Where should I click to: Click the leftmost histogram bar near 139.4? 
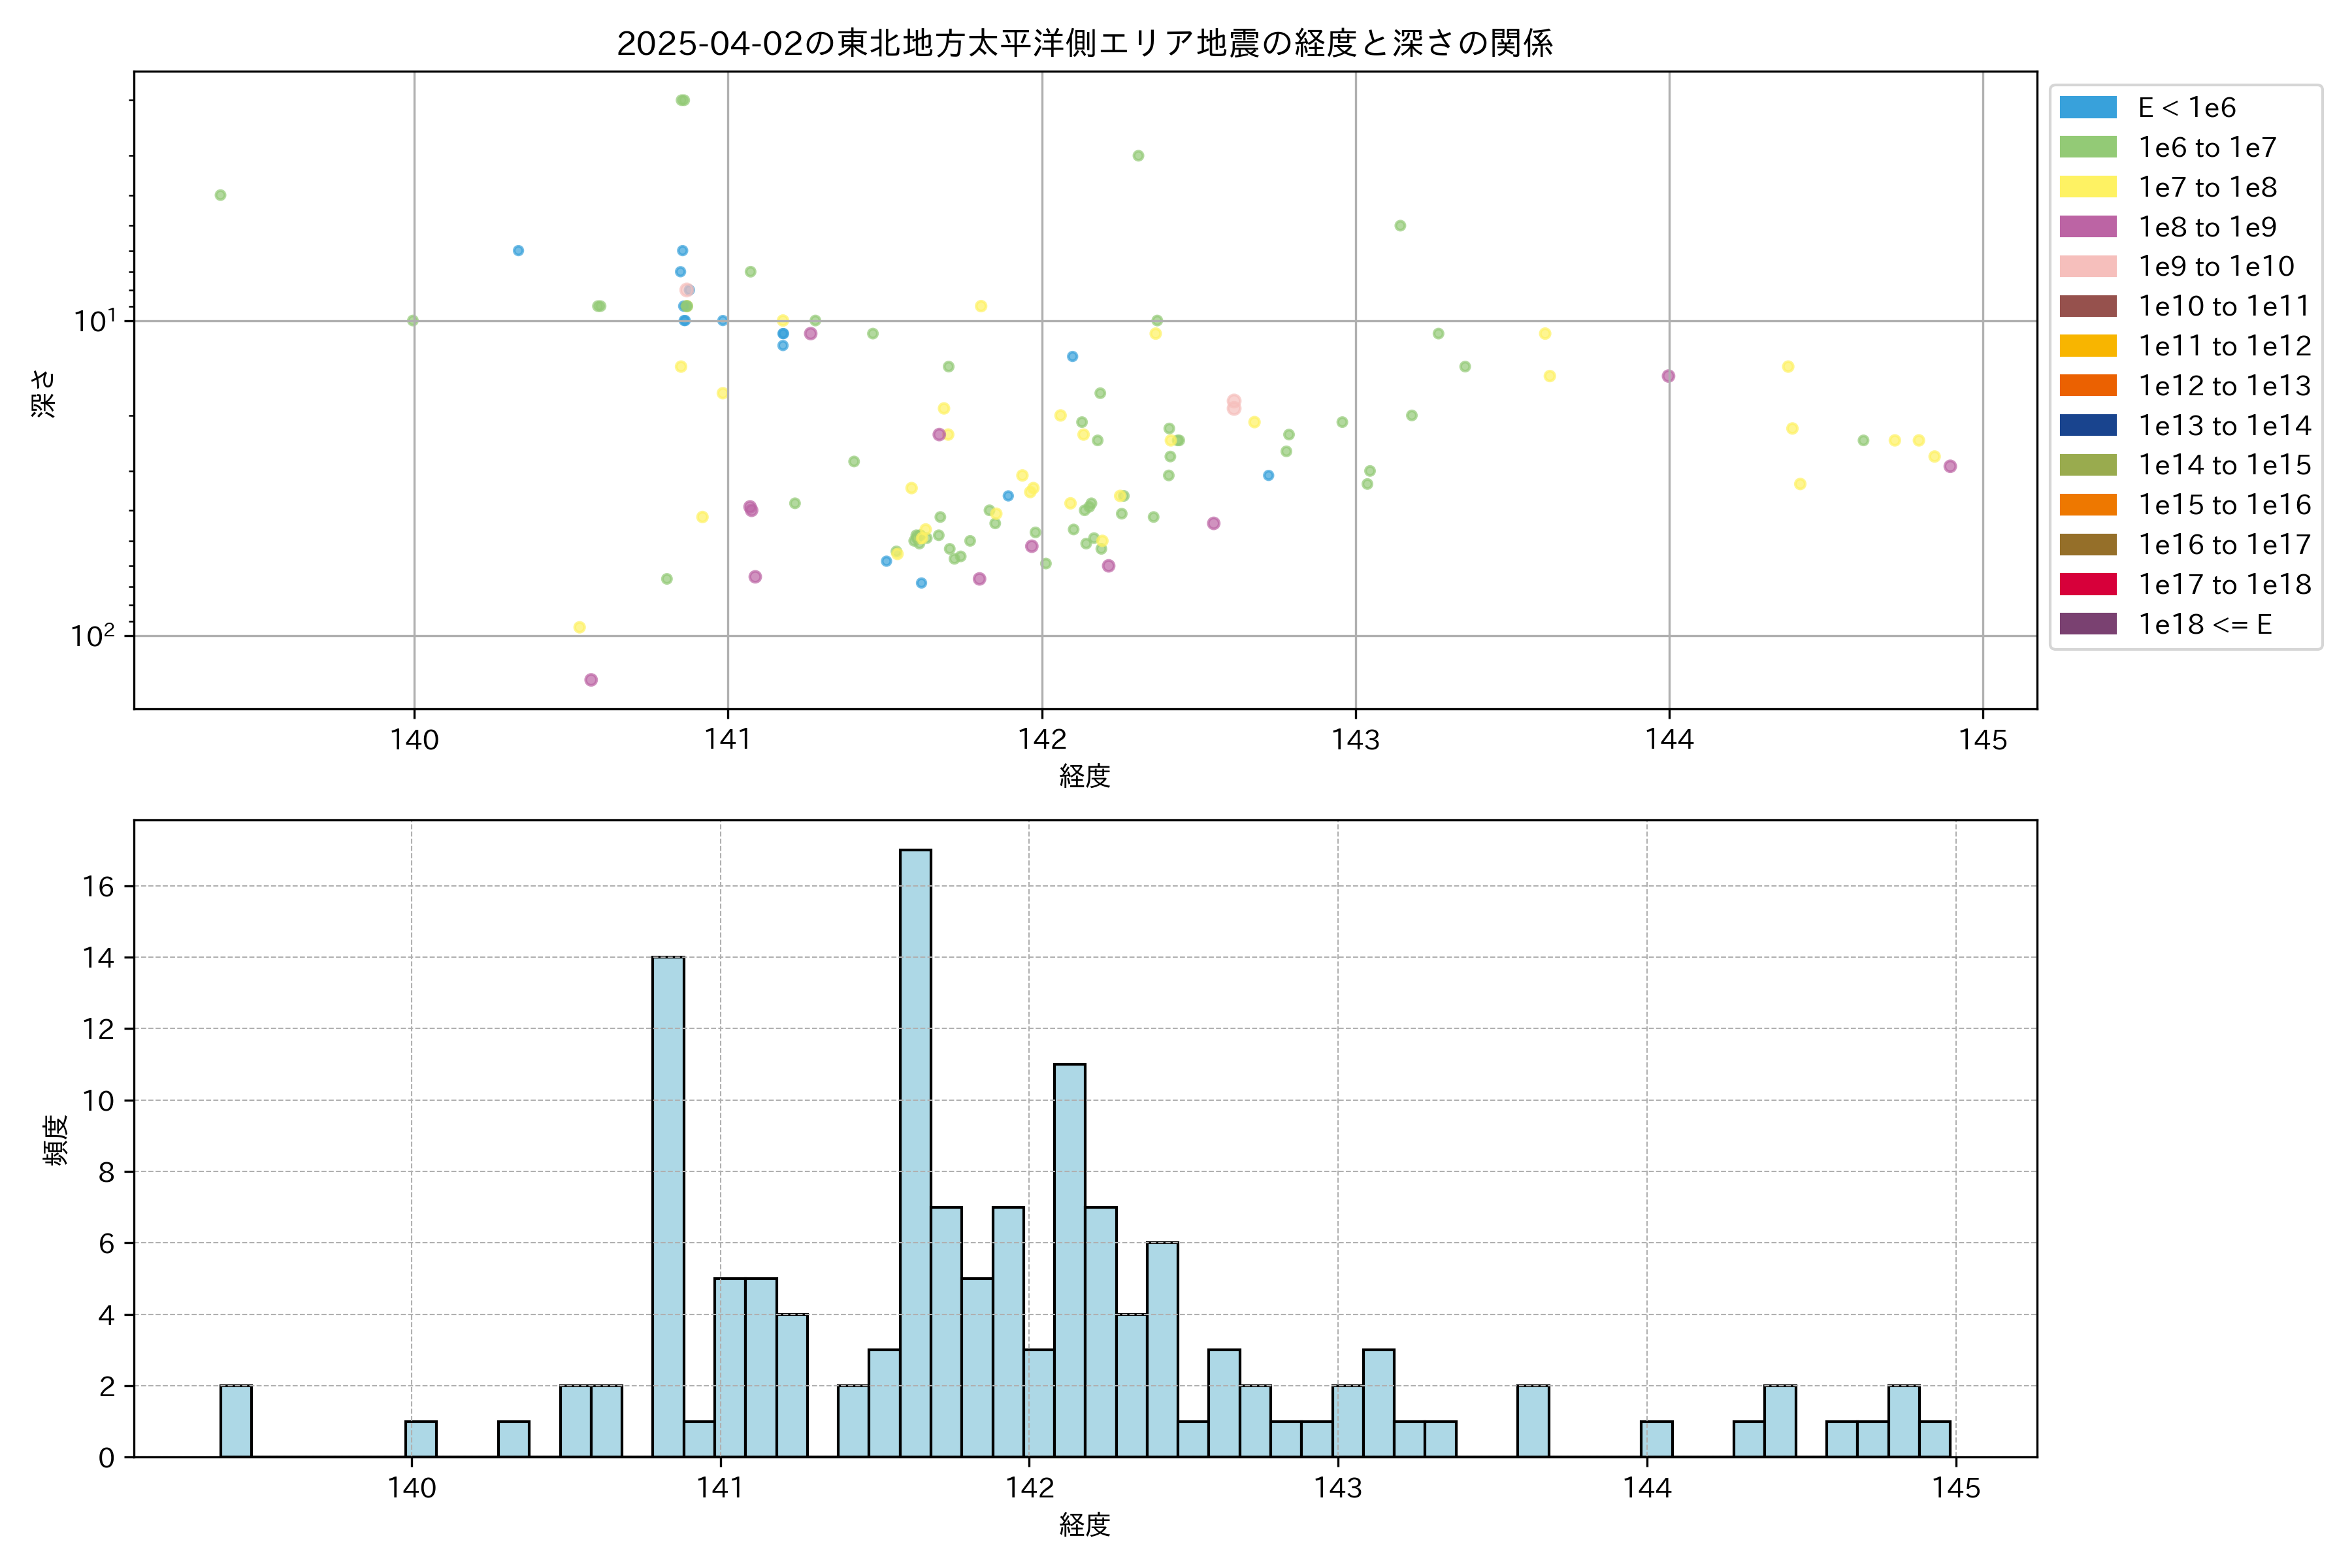236,1421
